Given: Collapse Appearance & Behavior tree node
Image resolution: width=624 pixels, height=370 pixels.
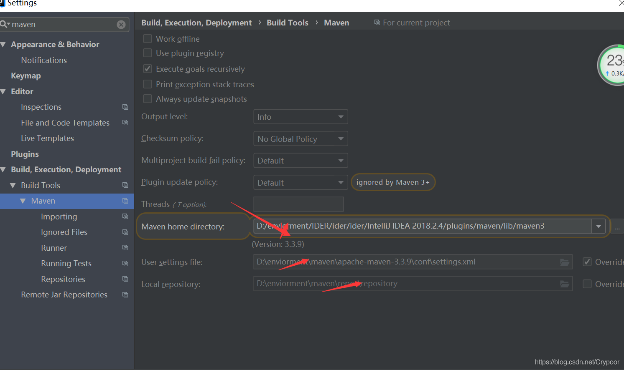Looking at the screenshot, I should coord(3,45).
